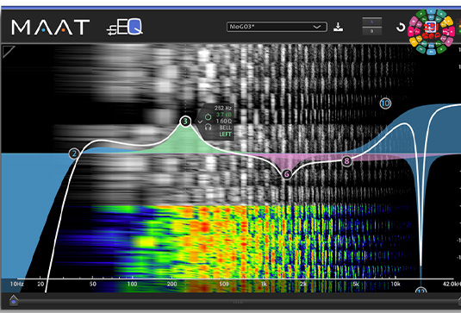Select notch band node 12 at bottom
This screenshot has width=461, height=313.
pyautogui.click(x=421, y=291)
